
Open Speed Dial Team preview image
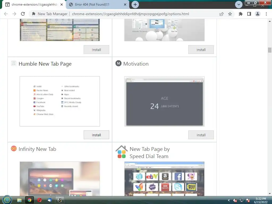(x=164, y=179)
